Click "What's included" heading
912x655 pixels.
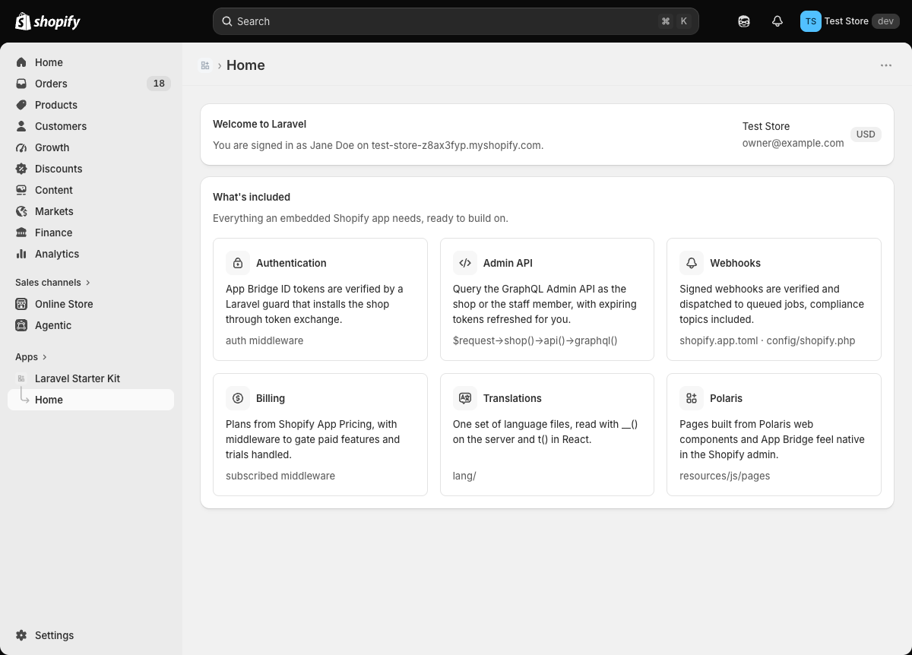click(252, 197)
